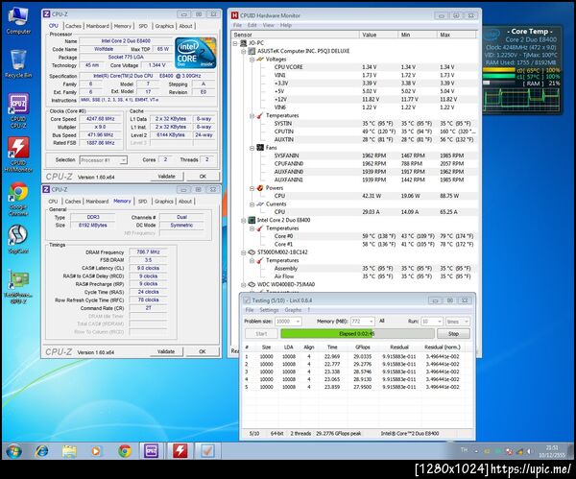The height and width of the screenshot is (479, 576).
Task: Click the Voltages category icon in HWMonitor
Action: [260, 60]
